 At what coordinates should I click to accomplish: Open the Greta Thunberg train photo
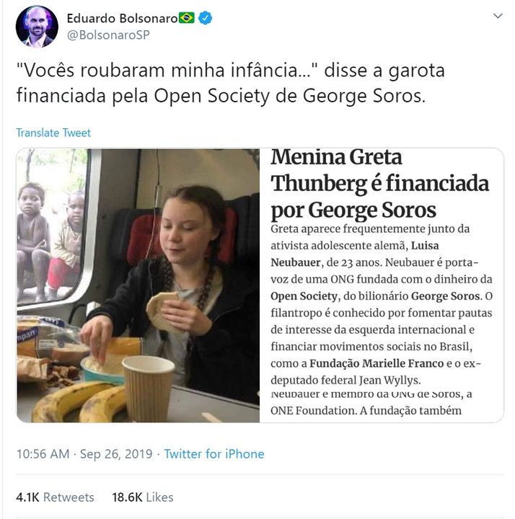tap(138, 285)
